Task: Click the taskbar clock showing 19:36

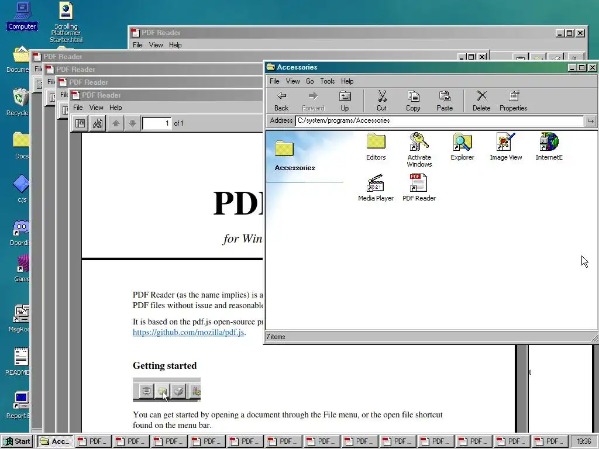Action: click(x=584, y=441)
